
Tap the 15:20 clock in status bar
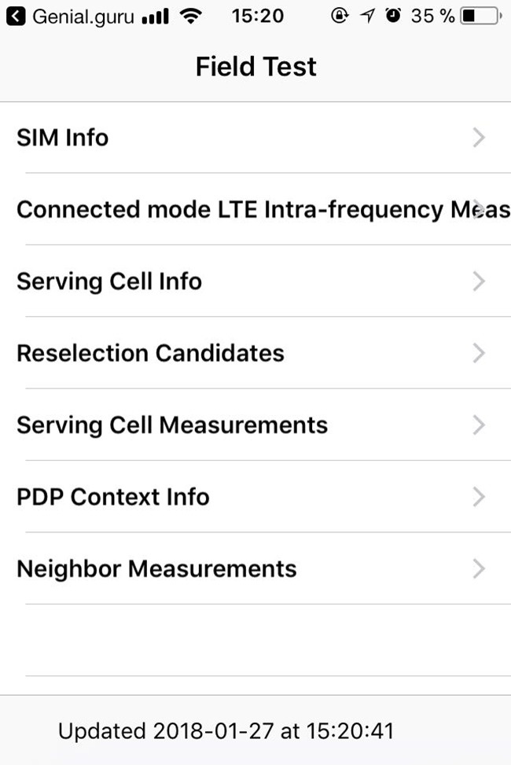(258, 16)
